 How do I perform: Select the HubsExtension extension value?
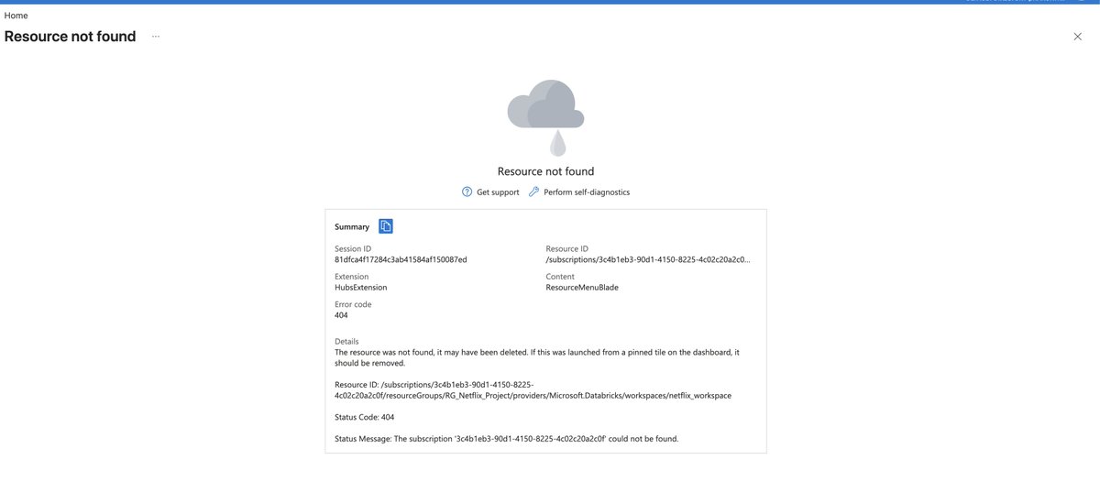pyautogui.click(x=361, y=288)
